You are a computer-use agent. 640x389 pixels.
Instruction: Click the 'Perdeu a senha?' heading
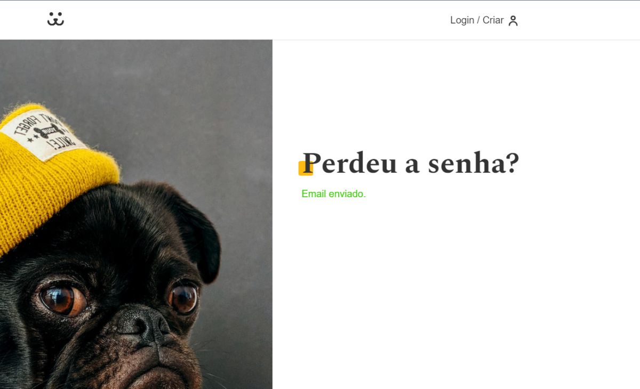[x=411, y=163]
